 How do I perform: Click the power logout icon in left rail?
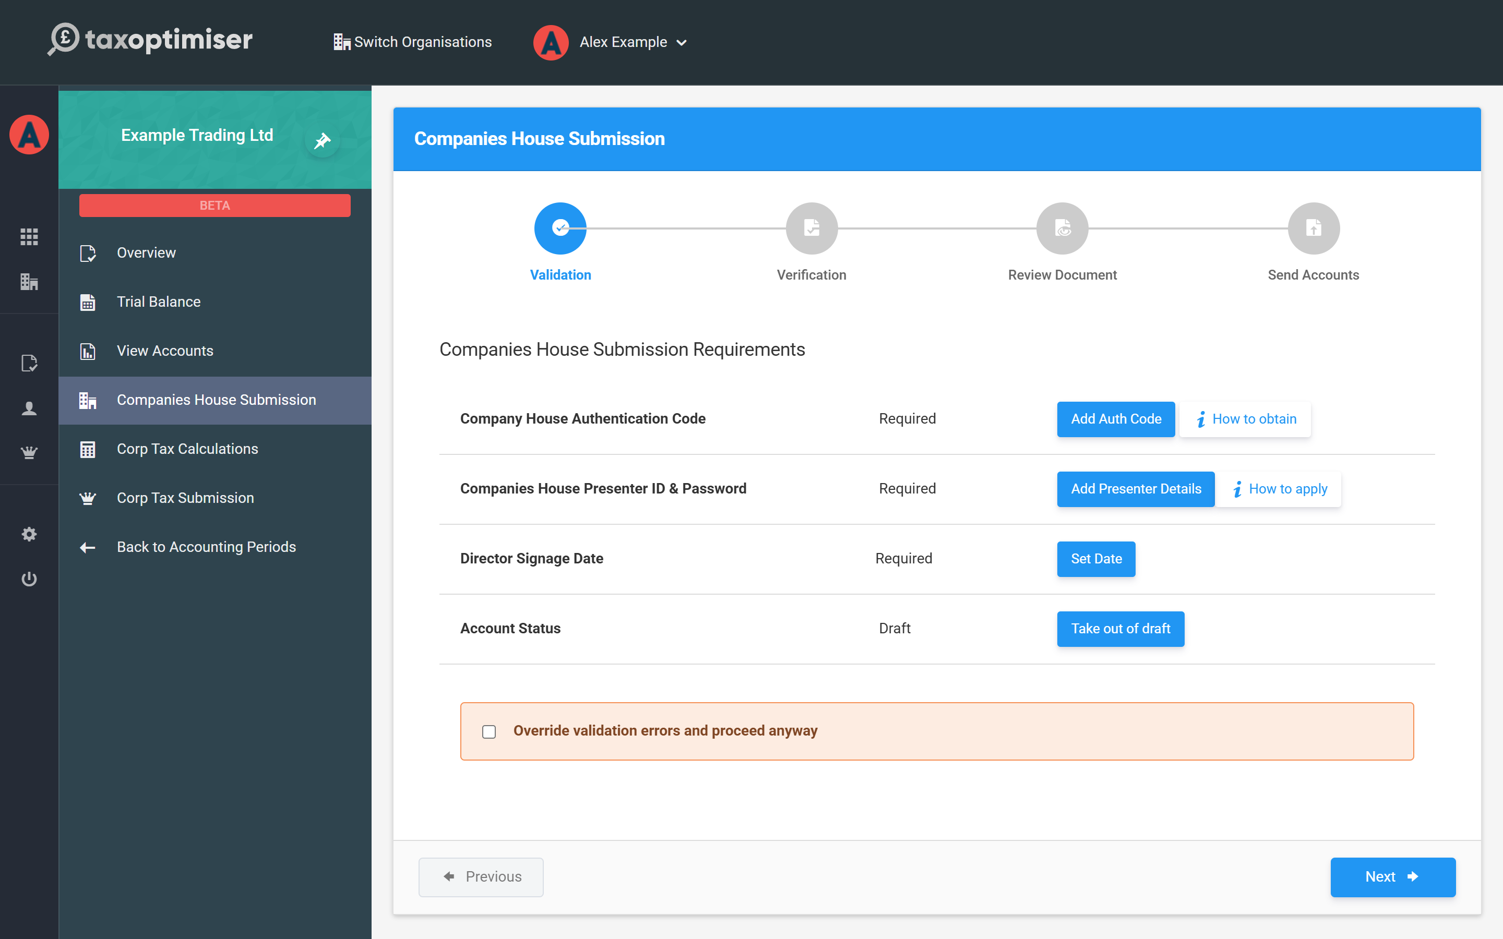click(x=29, y=580)
